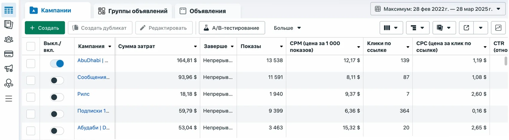The height and width of the screenshot is (140, 509).
Task: Click the export share icon button
Action: [466, 28]
